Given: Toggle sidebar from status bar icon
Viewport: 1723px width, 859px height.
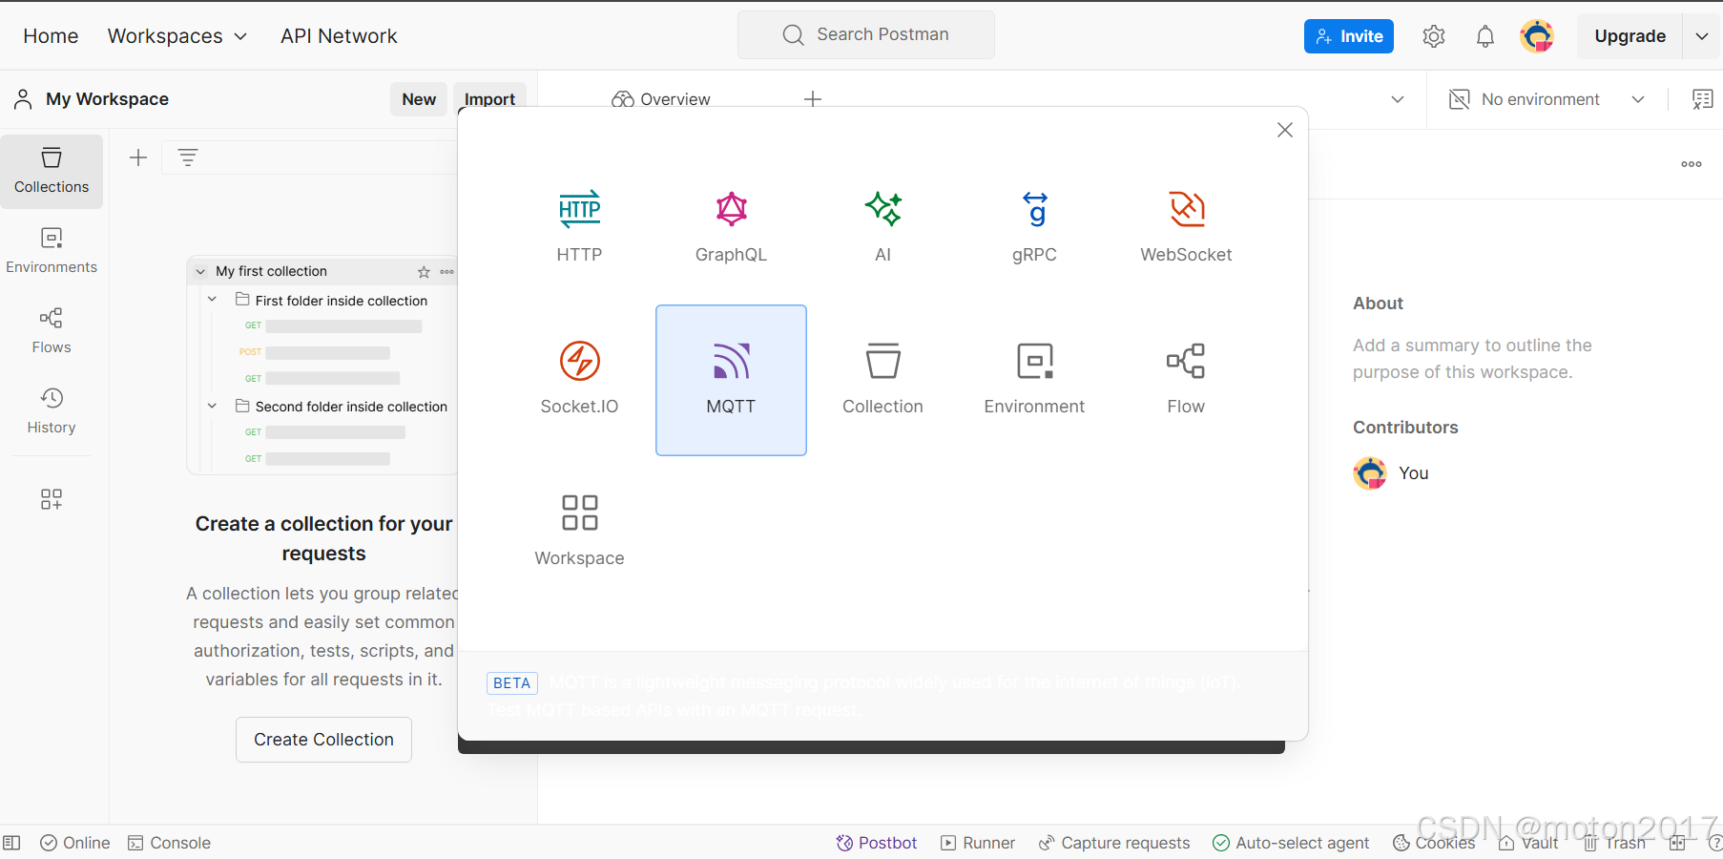Looking at the screenshot, I should pos(11,843).
